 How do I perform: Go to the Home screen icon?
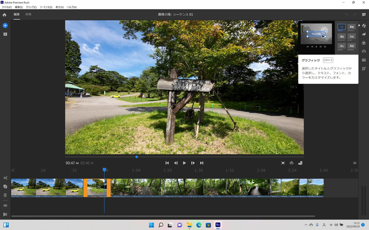(x=4, y=15)
